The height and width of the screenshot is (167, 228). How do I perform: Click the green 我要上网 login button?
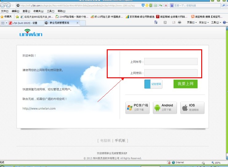tap(186, 84)
